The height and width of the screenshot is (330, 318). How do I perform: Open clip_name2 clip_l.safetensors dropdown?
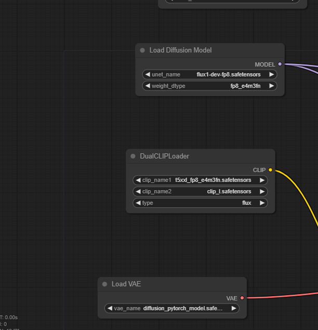click(x=200, y=192)
